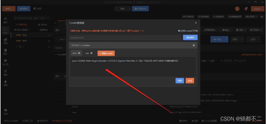The image size is (266, 124).
Task: Click the 全局参数 button
Action: pos(204,17)
